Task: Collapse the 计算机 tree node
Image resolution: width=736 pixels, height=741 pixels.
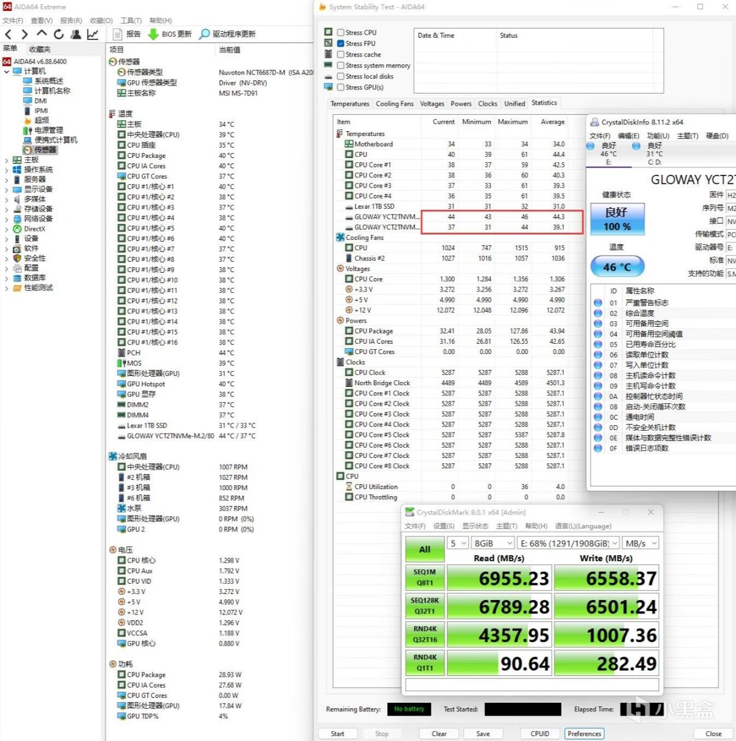Action: (x=7, y=72)
